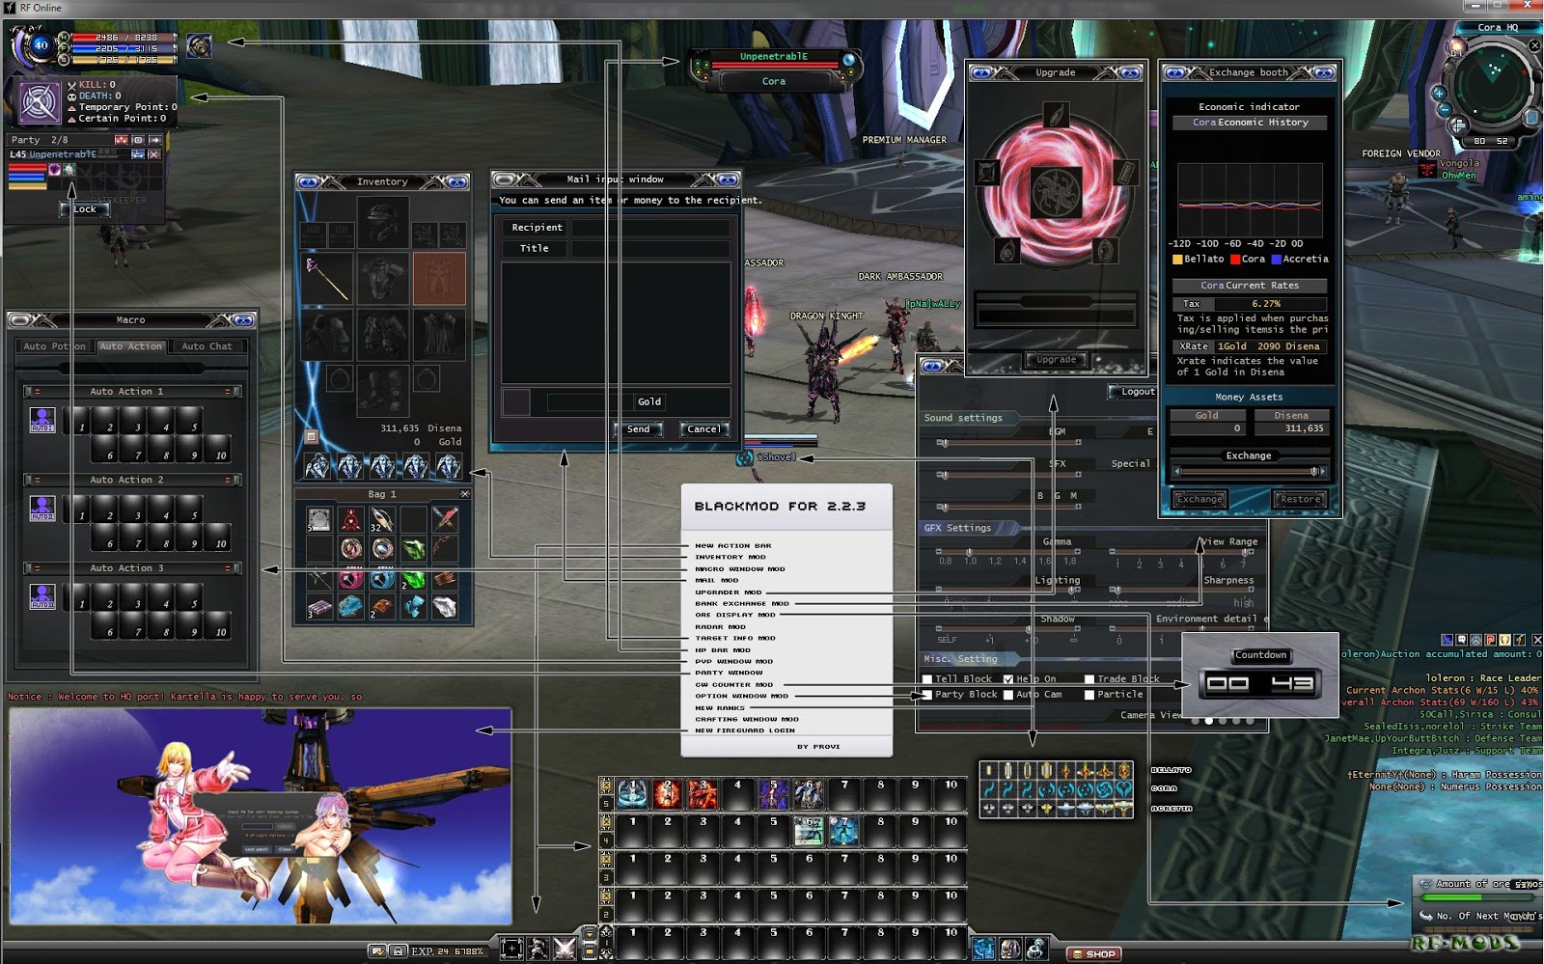
Task: Click the Logout button in options window
Action: [1133, 392]
